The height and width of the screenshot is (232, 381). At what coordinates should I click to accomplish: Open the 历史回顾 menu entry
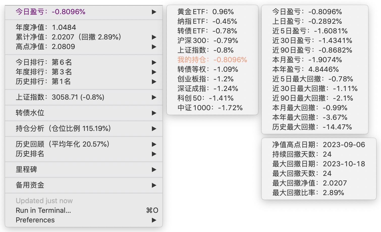tap(62, 144)
